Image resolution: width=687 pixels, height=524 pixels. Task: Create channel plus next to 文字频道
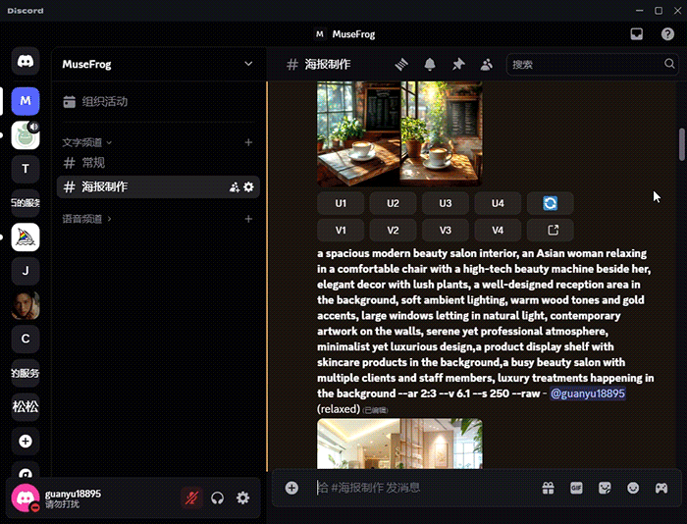pyautogui.click(x=248, y=142)
